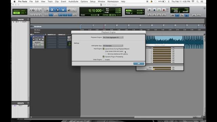Select the Pencil tool

pyautogui.click(x=74, y=10)
